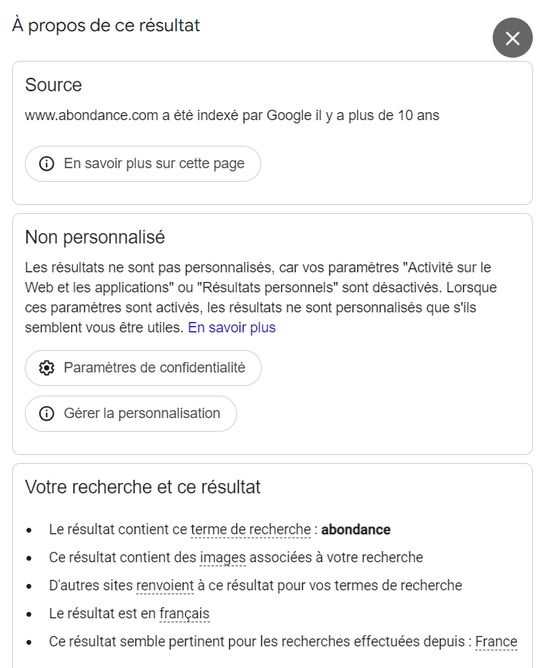Close the 'À propos de ce résultat' panel
This screenshot has width=544, height=668.
pyautogui.click(x=513, y=38)
